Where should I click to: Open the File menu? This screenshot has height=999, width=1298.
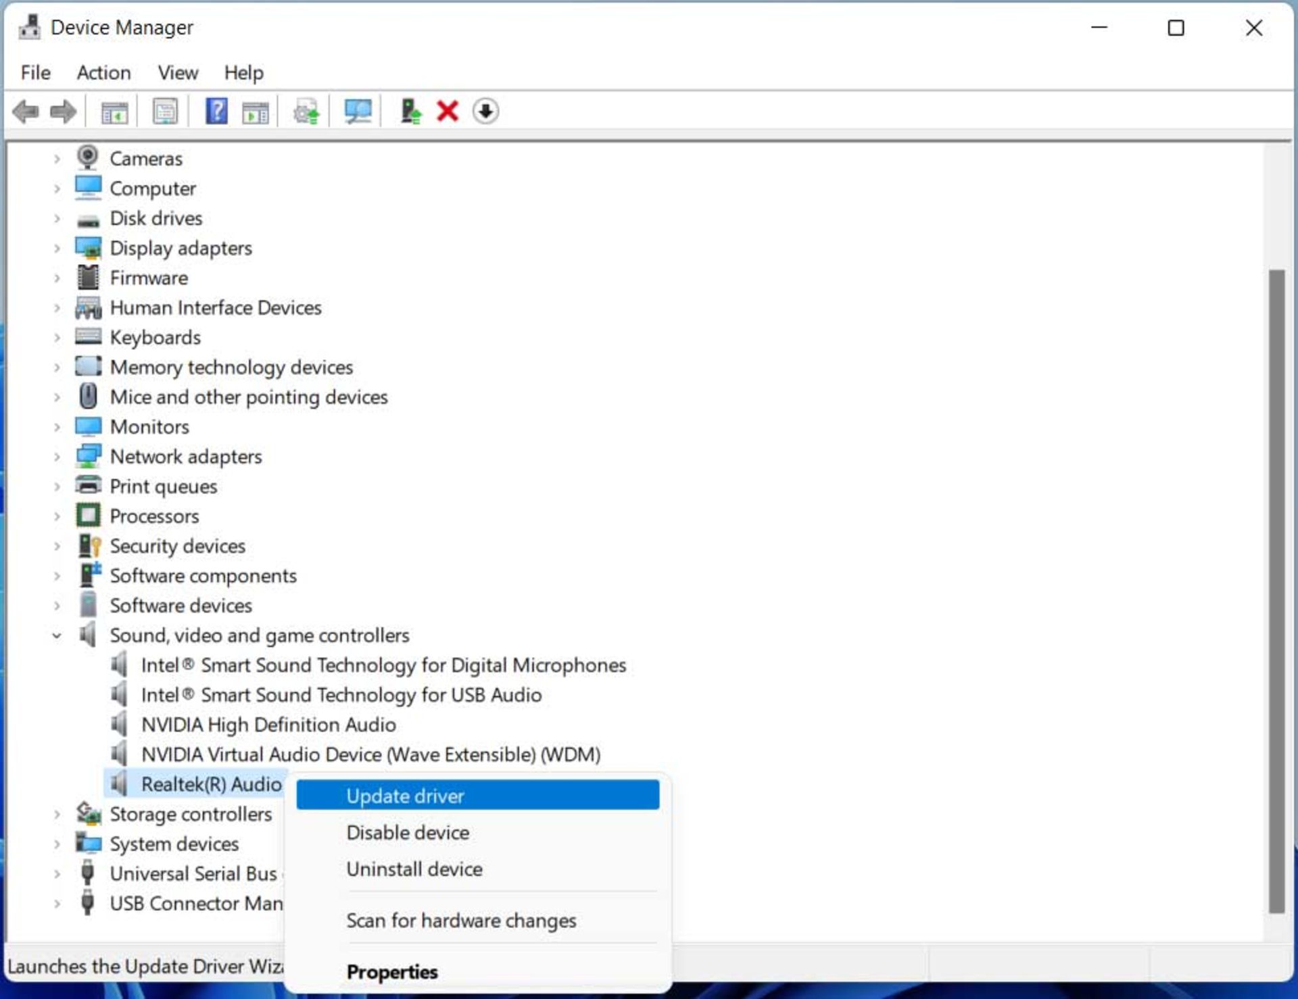click(35, 72)
